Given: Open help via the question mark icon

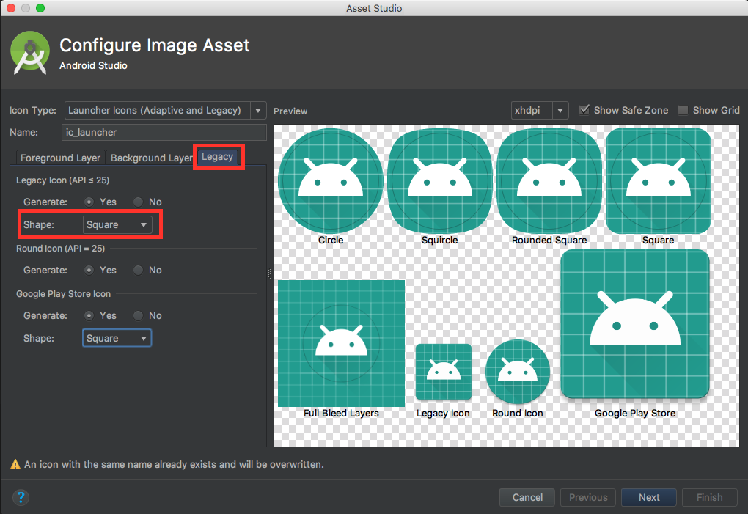Looking at the screenshot, I should [x=21, y=497].
